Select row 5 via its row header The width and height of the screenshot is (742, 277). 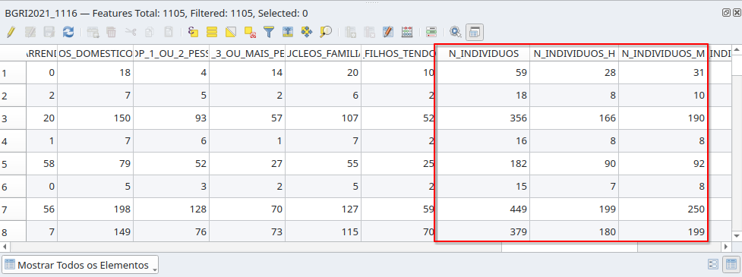coord(13,164)
